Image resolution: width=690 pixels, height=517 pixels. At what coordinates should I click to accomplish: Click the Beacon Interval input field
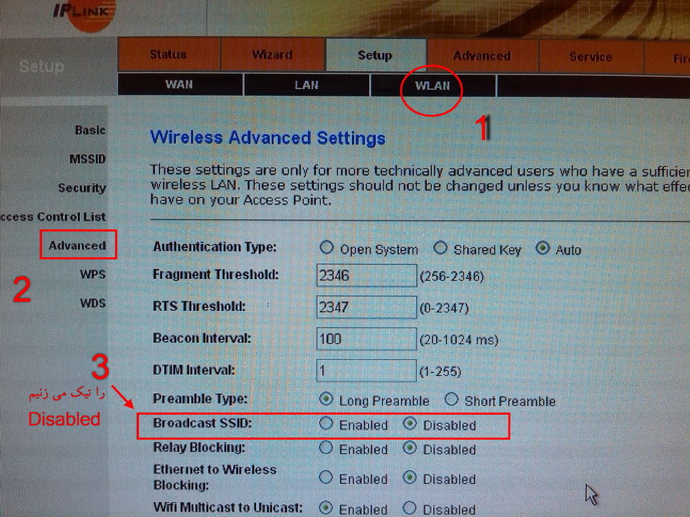(366, 339)
